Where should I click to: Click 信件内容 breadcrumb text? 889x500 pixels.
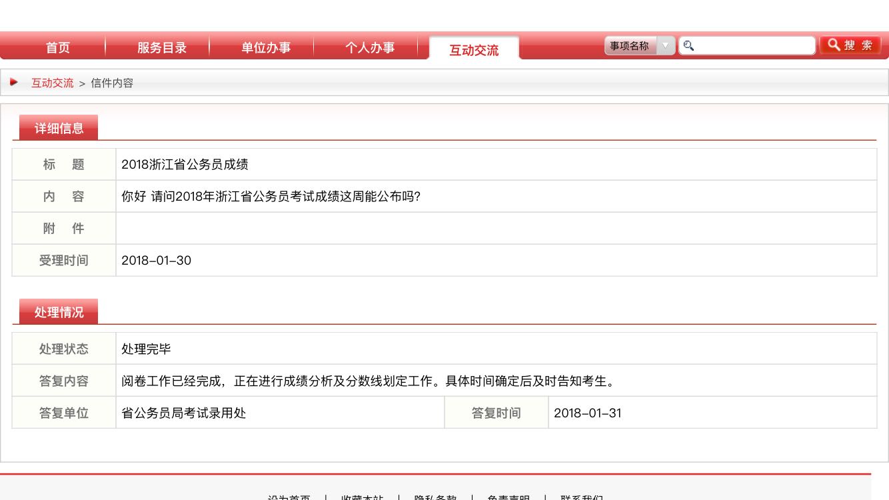point(112,83)
